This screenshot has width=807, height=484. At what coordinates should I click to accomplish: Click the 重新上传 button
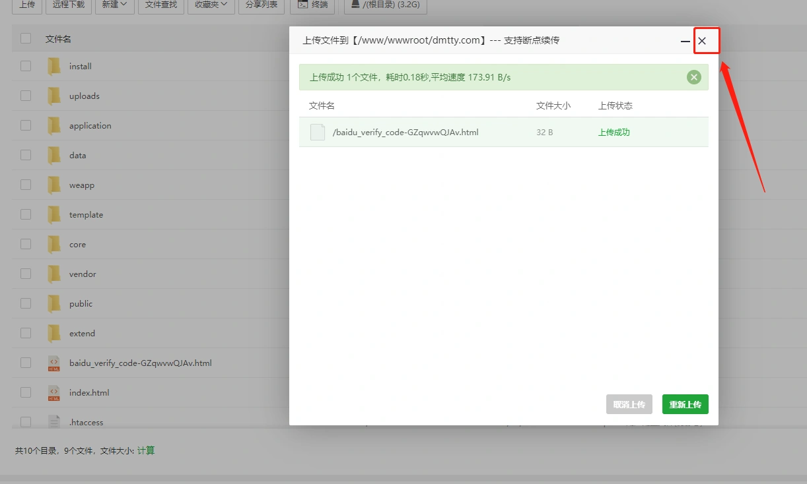(x=685, y=404)
